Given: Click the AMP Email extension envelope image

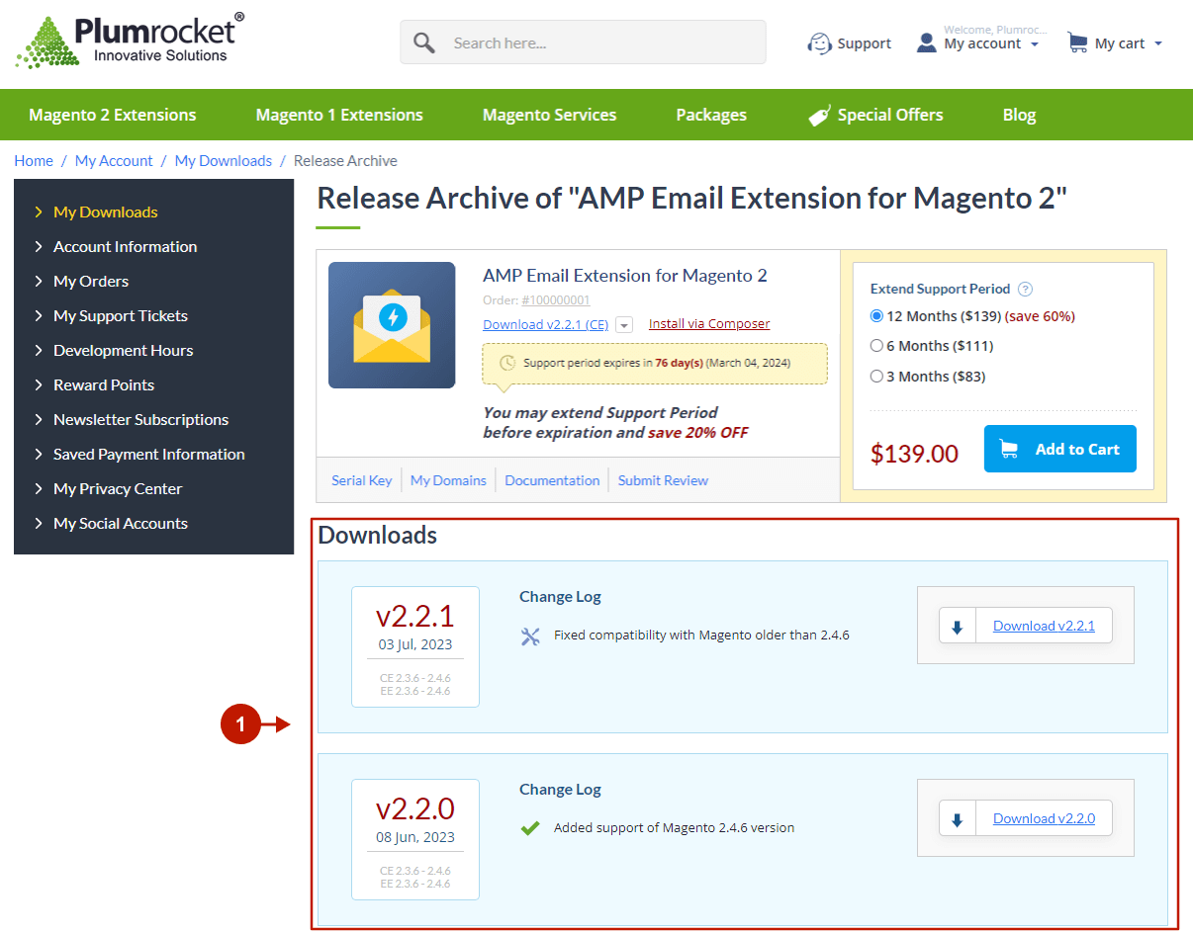Looking at the screenshot, I should coord(392,325).
